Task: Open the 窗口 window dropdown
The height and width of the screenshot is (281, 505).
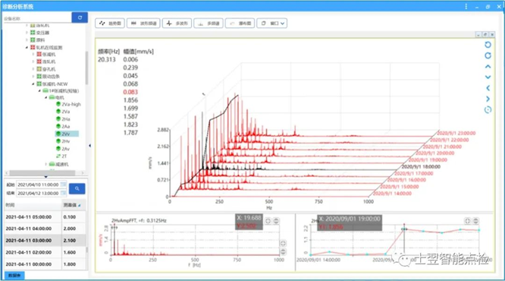Action: coord(271,24)
